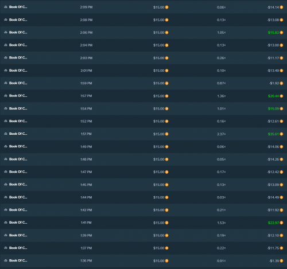The image size is (287, 269).
Task: Open the Book Of C... game from the 2:08 PM row
Action: [18, 20]
